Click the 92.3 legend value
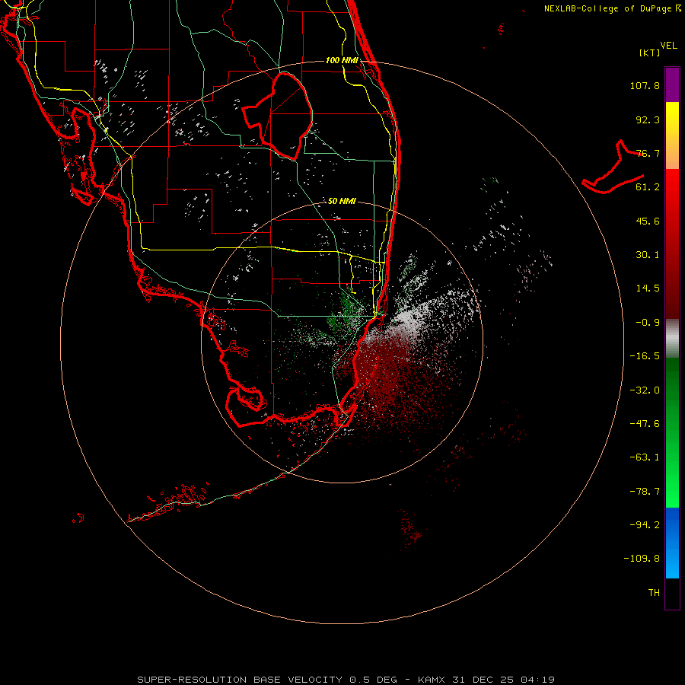The image size is (685, 685). 648,119
